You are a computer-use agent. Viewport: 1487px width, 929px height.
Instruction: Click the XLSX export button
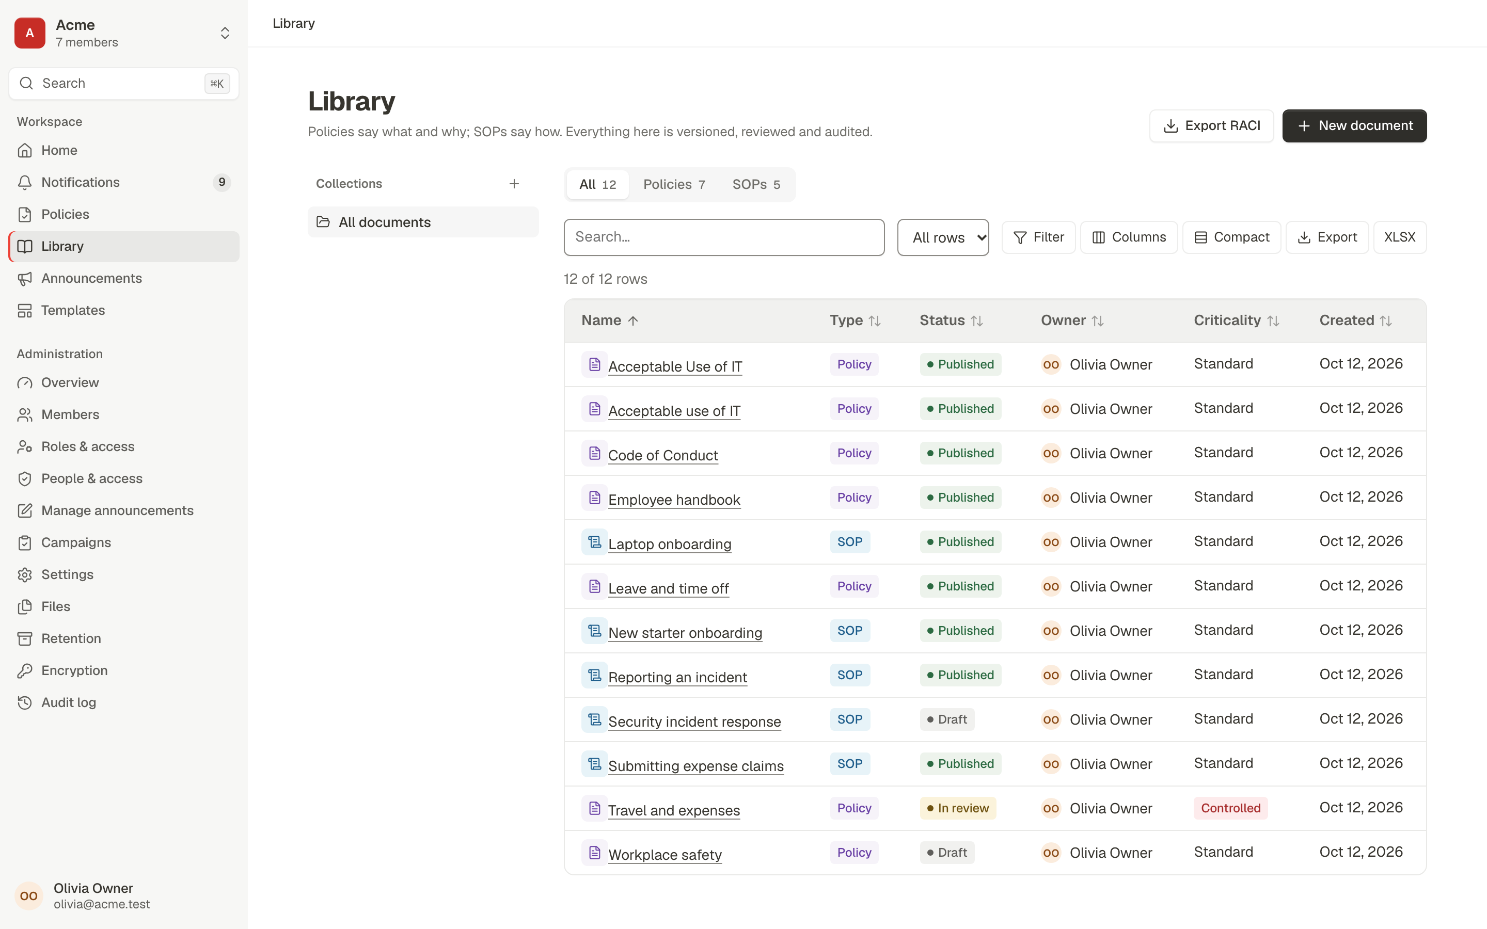(1399, 237)
